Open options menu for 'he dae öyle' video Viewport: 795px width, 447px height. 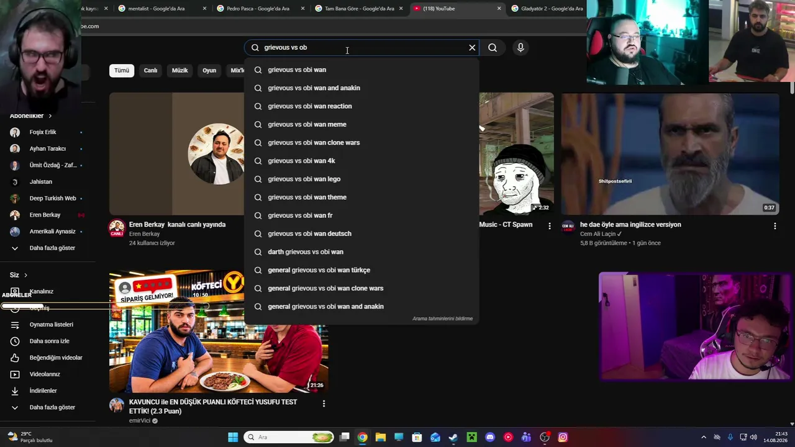pos(775,226)
